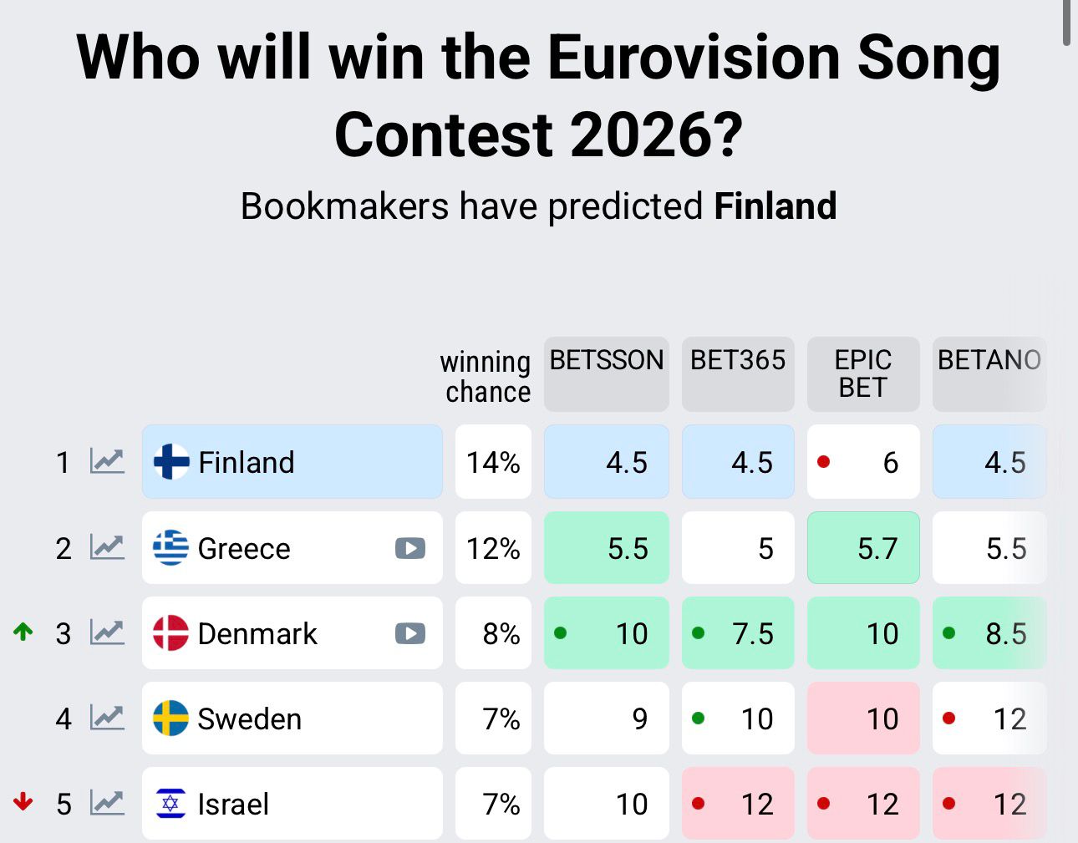
Task: Click Finland's 6 odds at Epic Bet
Action: point(863,462)
